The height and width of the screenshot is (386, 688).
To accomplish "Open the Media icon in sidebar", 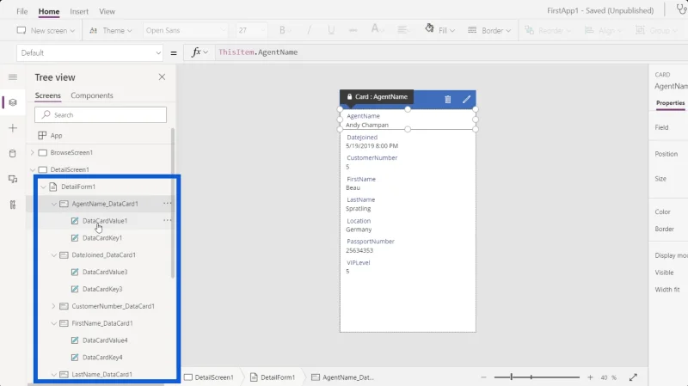I will [x=13, y=179].
